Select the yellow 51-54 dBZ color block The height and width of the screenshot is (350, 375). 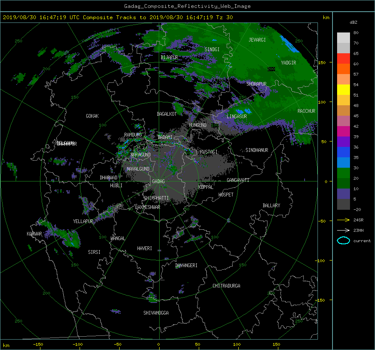(343, 90)
